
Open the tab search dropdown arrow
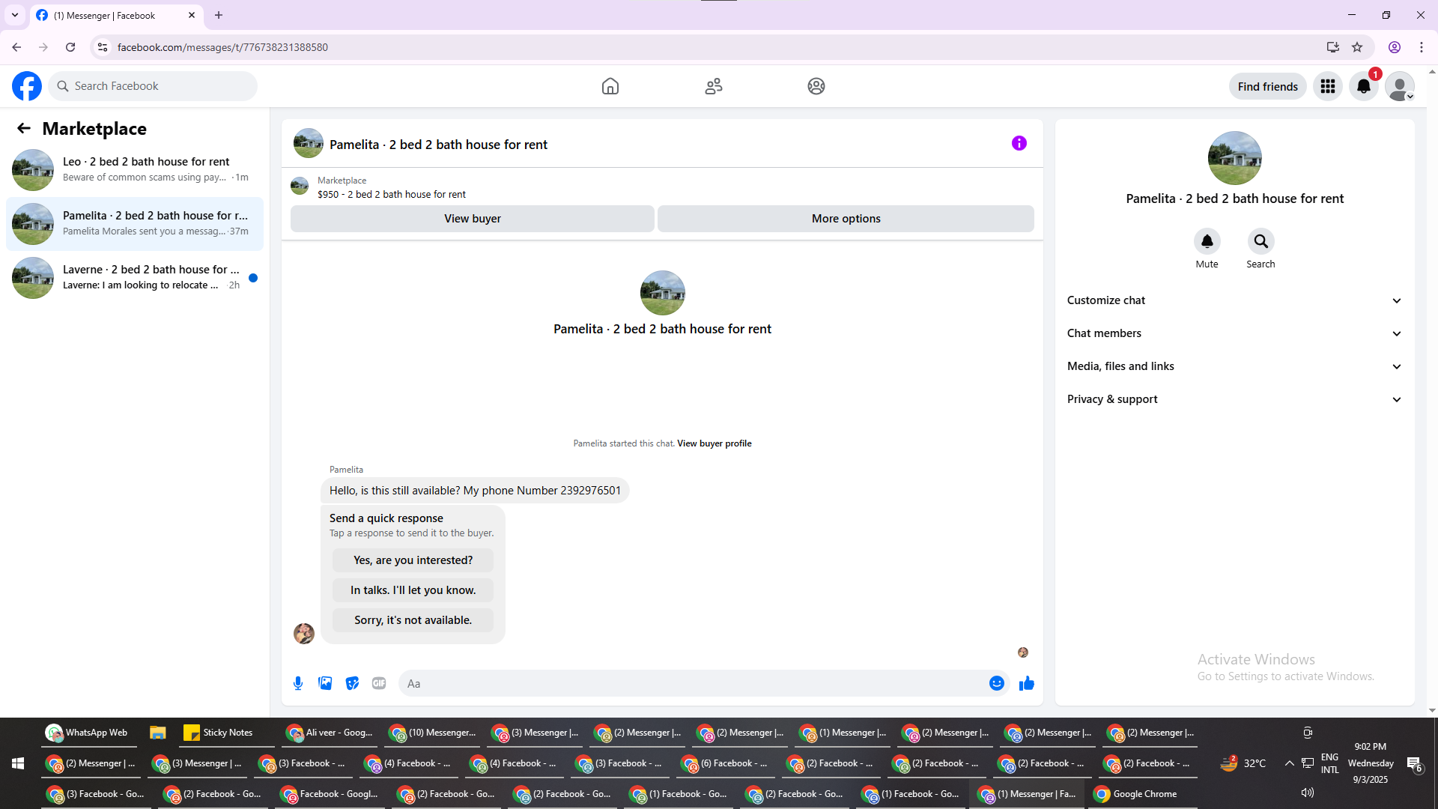point(15,15)
